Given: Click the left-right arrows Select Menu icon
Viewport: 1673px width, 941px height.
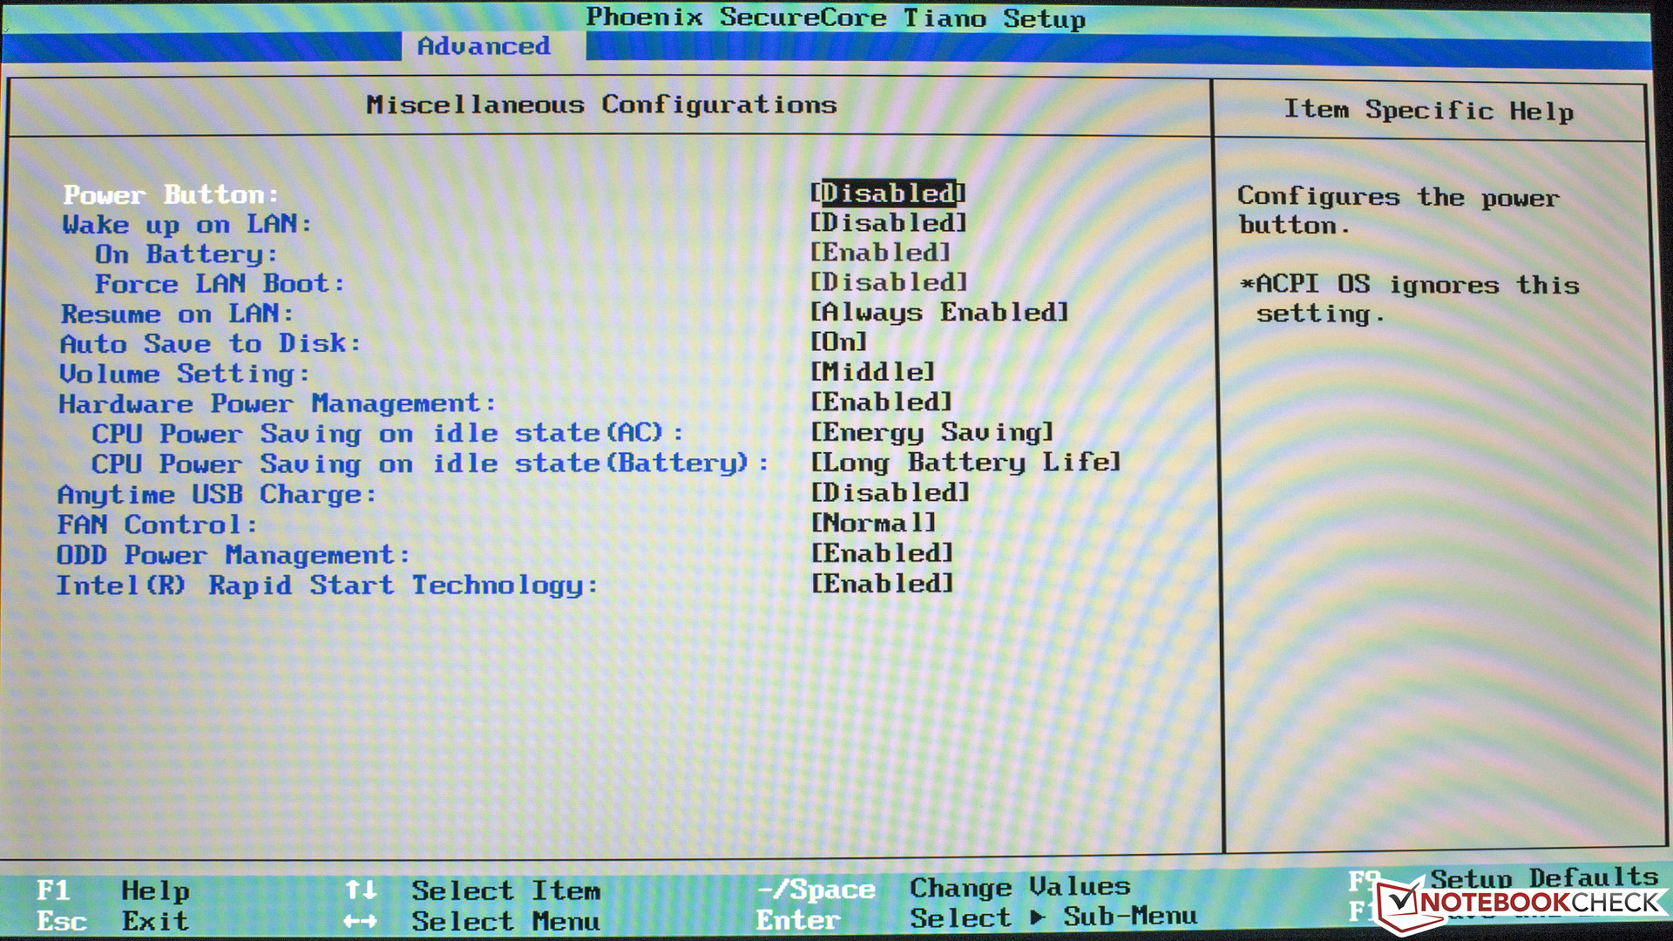Looking at the screenshot, I should point(360,921).
